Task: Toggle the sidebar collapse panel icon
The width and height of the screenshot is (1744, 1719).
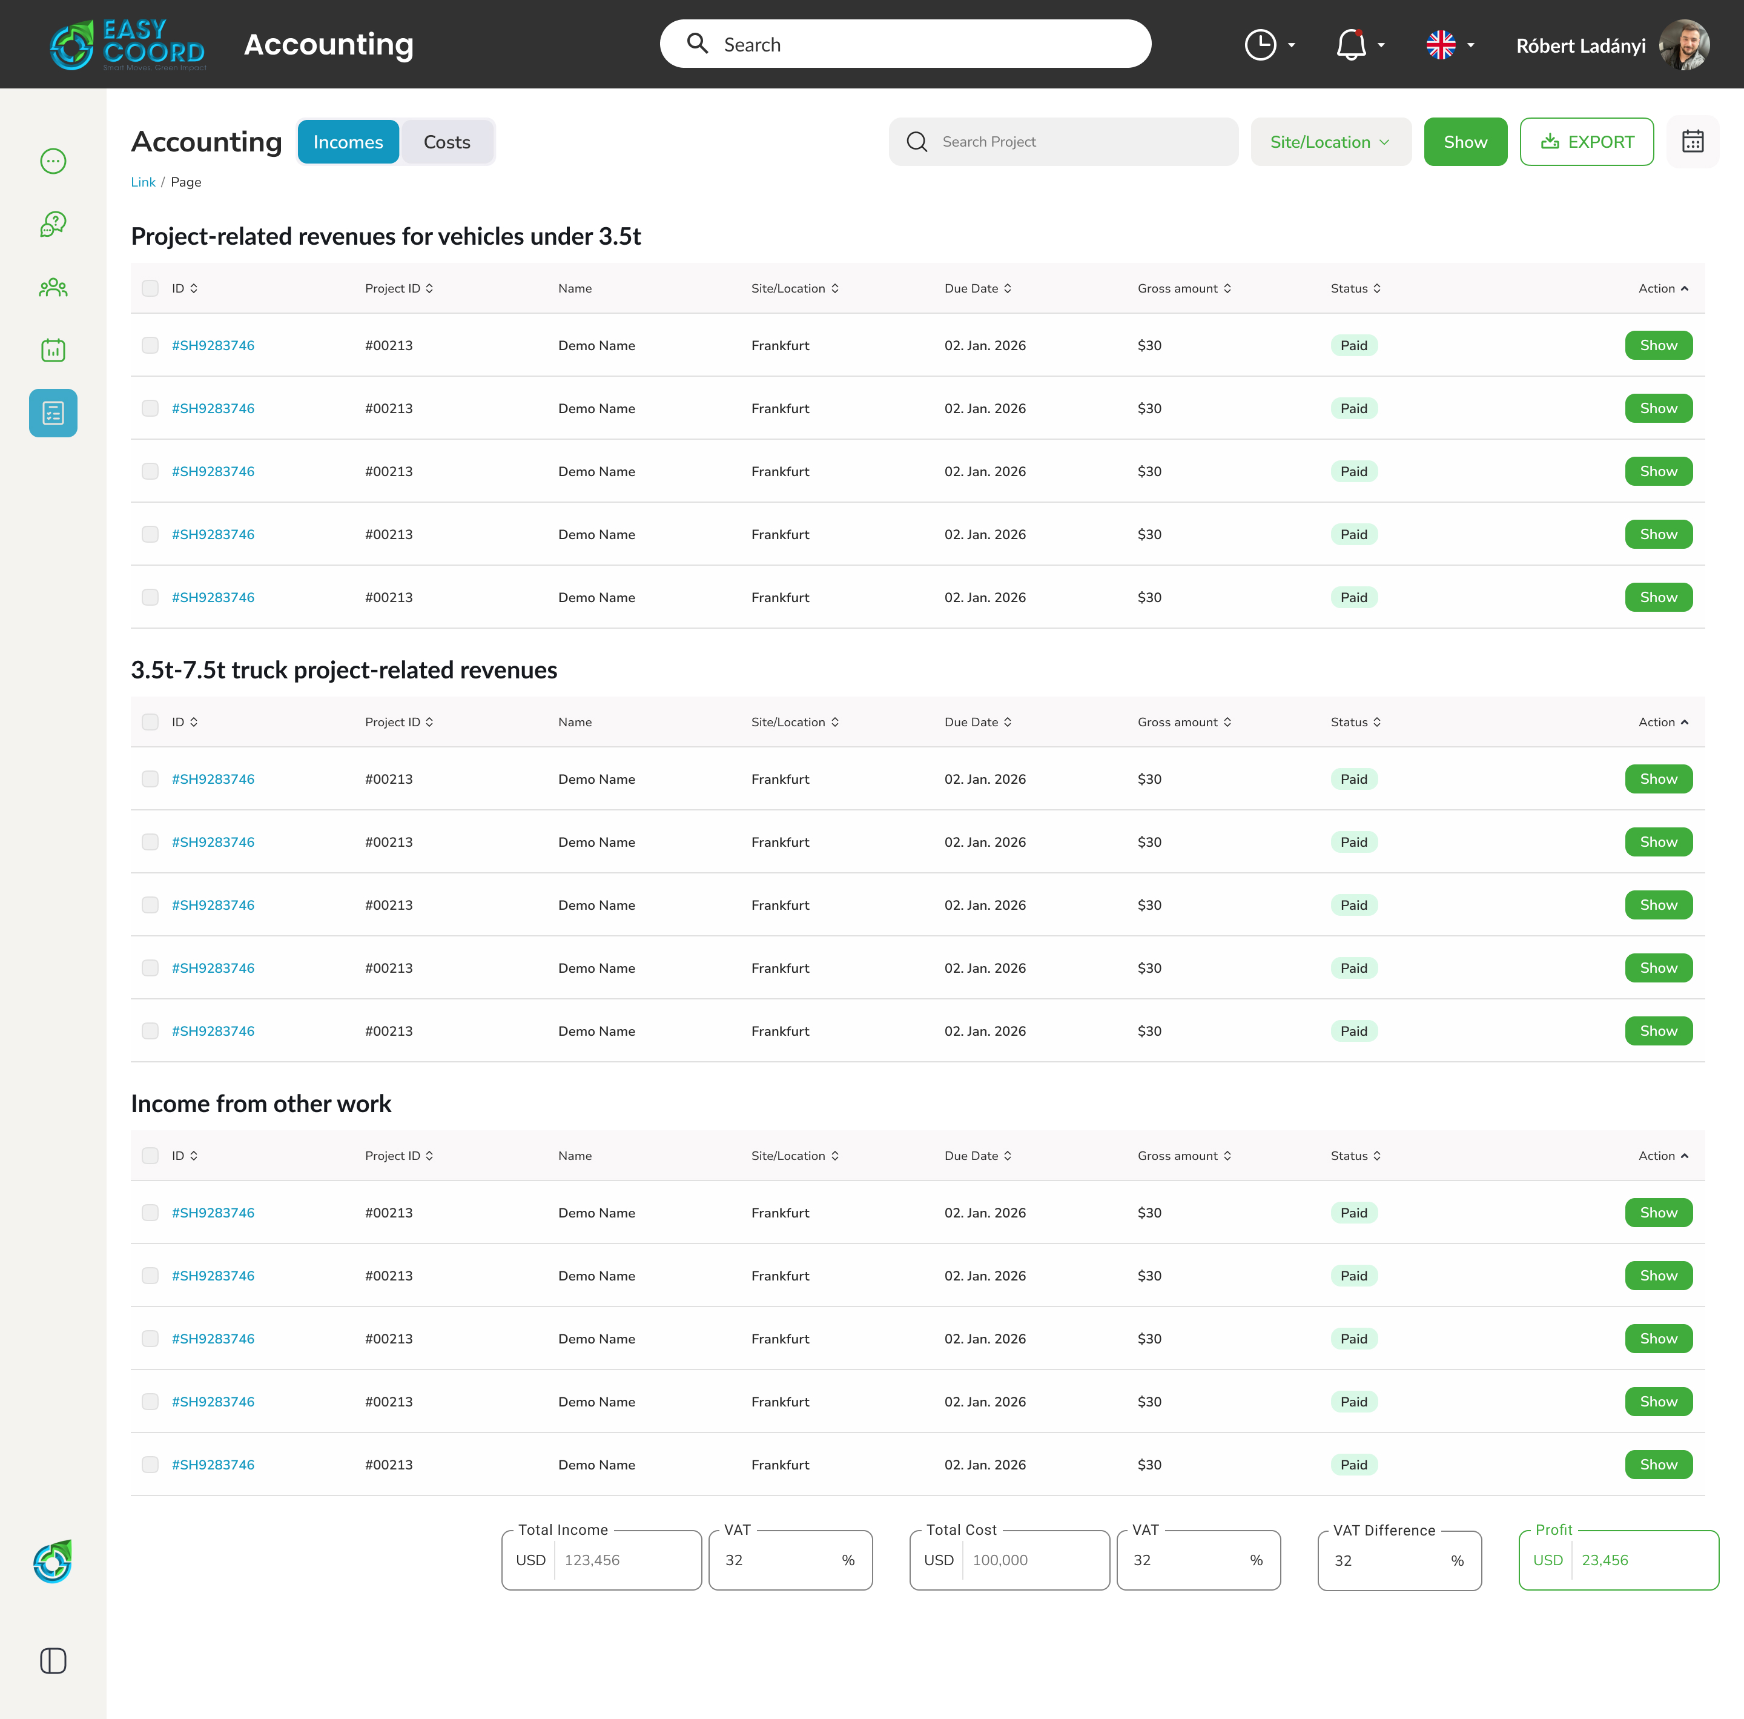Action: (x=53, y=1660)
